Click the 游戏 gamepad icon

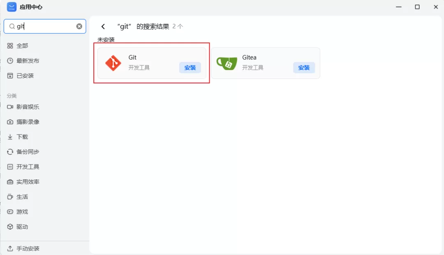click(x=10, y=212)
